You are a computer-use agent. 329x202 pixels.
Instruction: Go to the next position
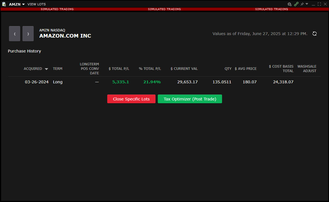(28, 34)
